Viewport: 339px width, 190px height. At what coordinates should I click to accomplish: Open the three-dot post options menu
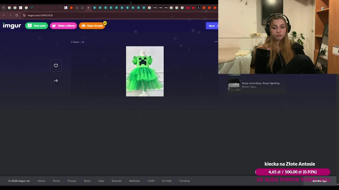(x=216, y=42)
